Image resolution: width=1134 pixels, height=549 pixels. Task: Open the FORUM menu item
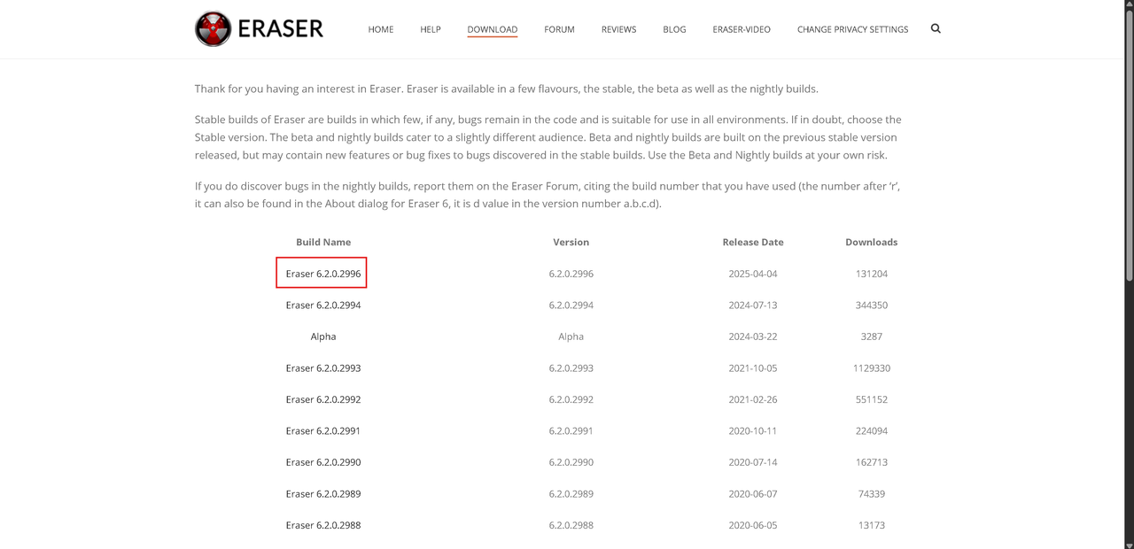coord(560,29)
